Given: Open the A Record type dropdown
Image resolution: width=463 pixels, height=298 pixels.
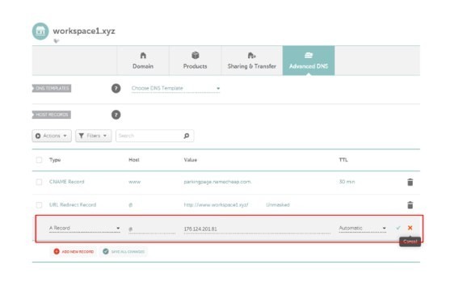Looking at the screenshot, I should point(85,228).
